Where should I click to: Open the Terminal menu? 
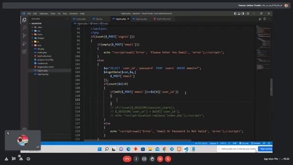[73, 14]
